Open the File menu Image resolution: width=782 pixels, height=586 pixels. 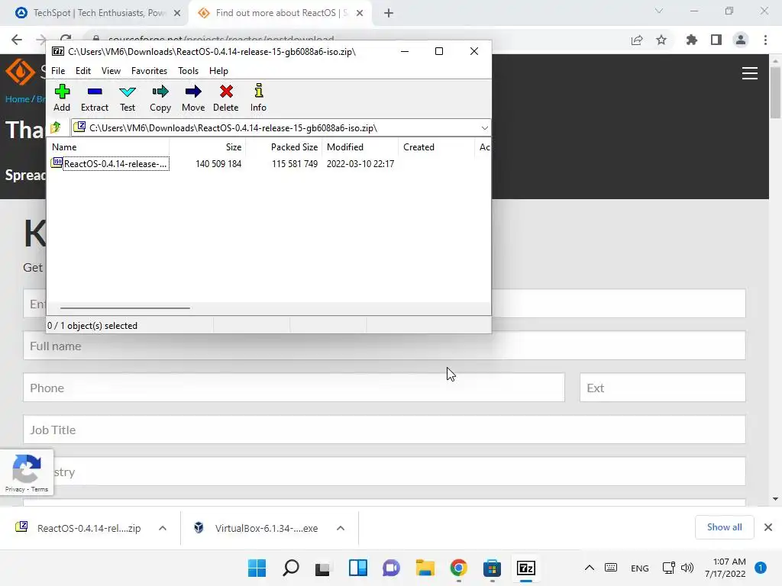[x=58, y=71]
